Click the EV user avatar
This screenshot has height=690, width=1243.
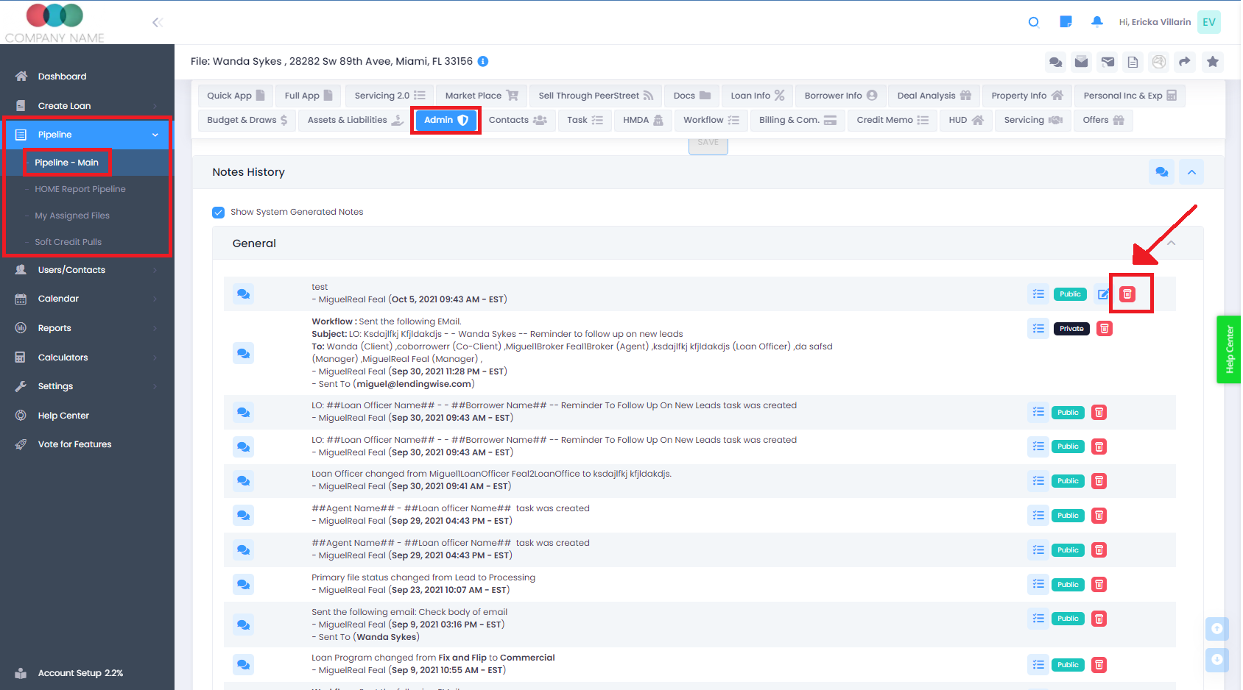[1208, 22]
